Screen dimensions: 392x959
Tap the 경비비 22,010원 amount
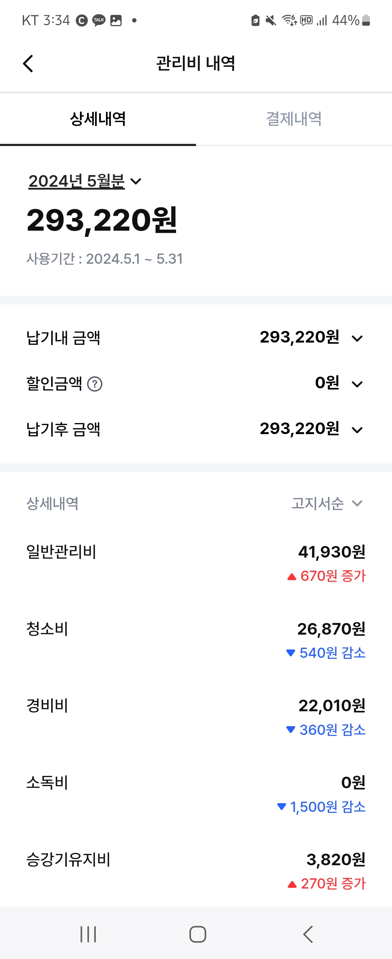tap(332, 705)
